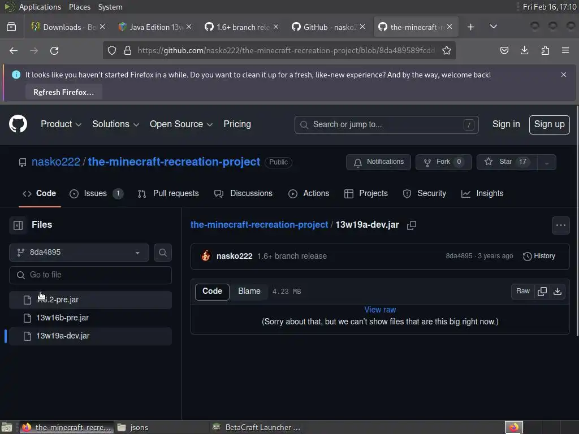This screenshot has height=434, width=579.
Task: Click the Sign in link
Action: pos(506,124)
